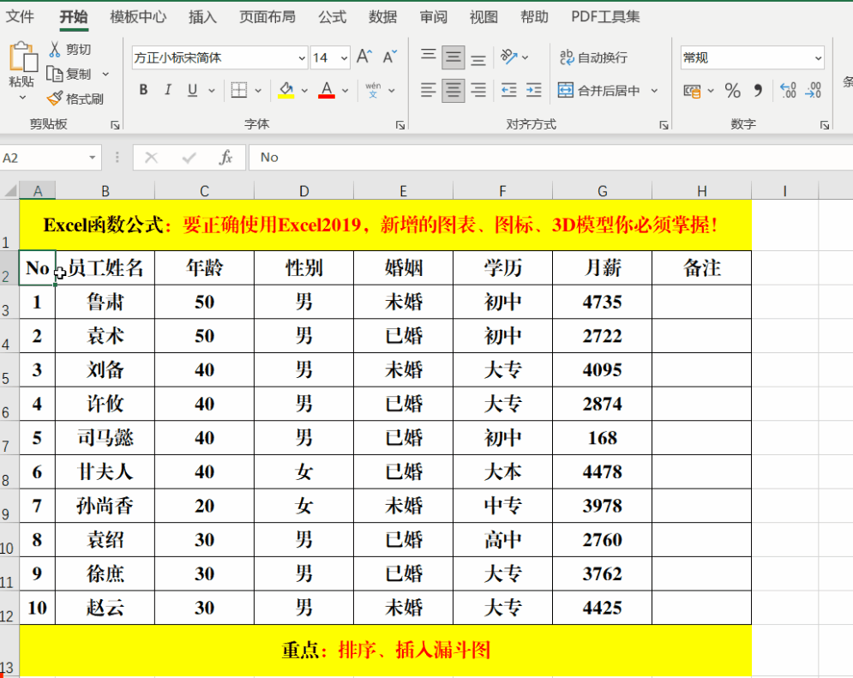This screenshot has width=853, height=678.
Task: Switch to the 数据 Data tab
Action: coord(382,17)
